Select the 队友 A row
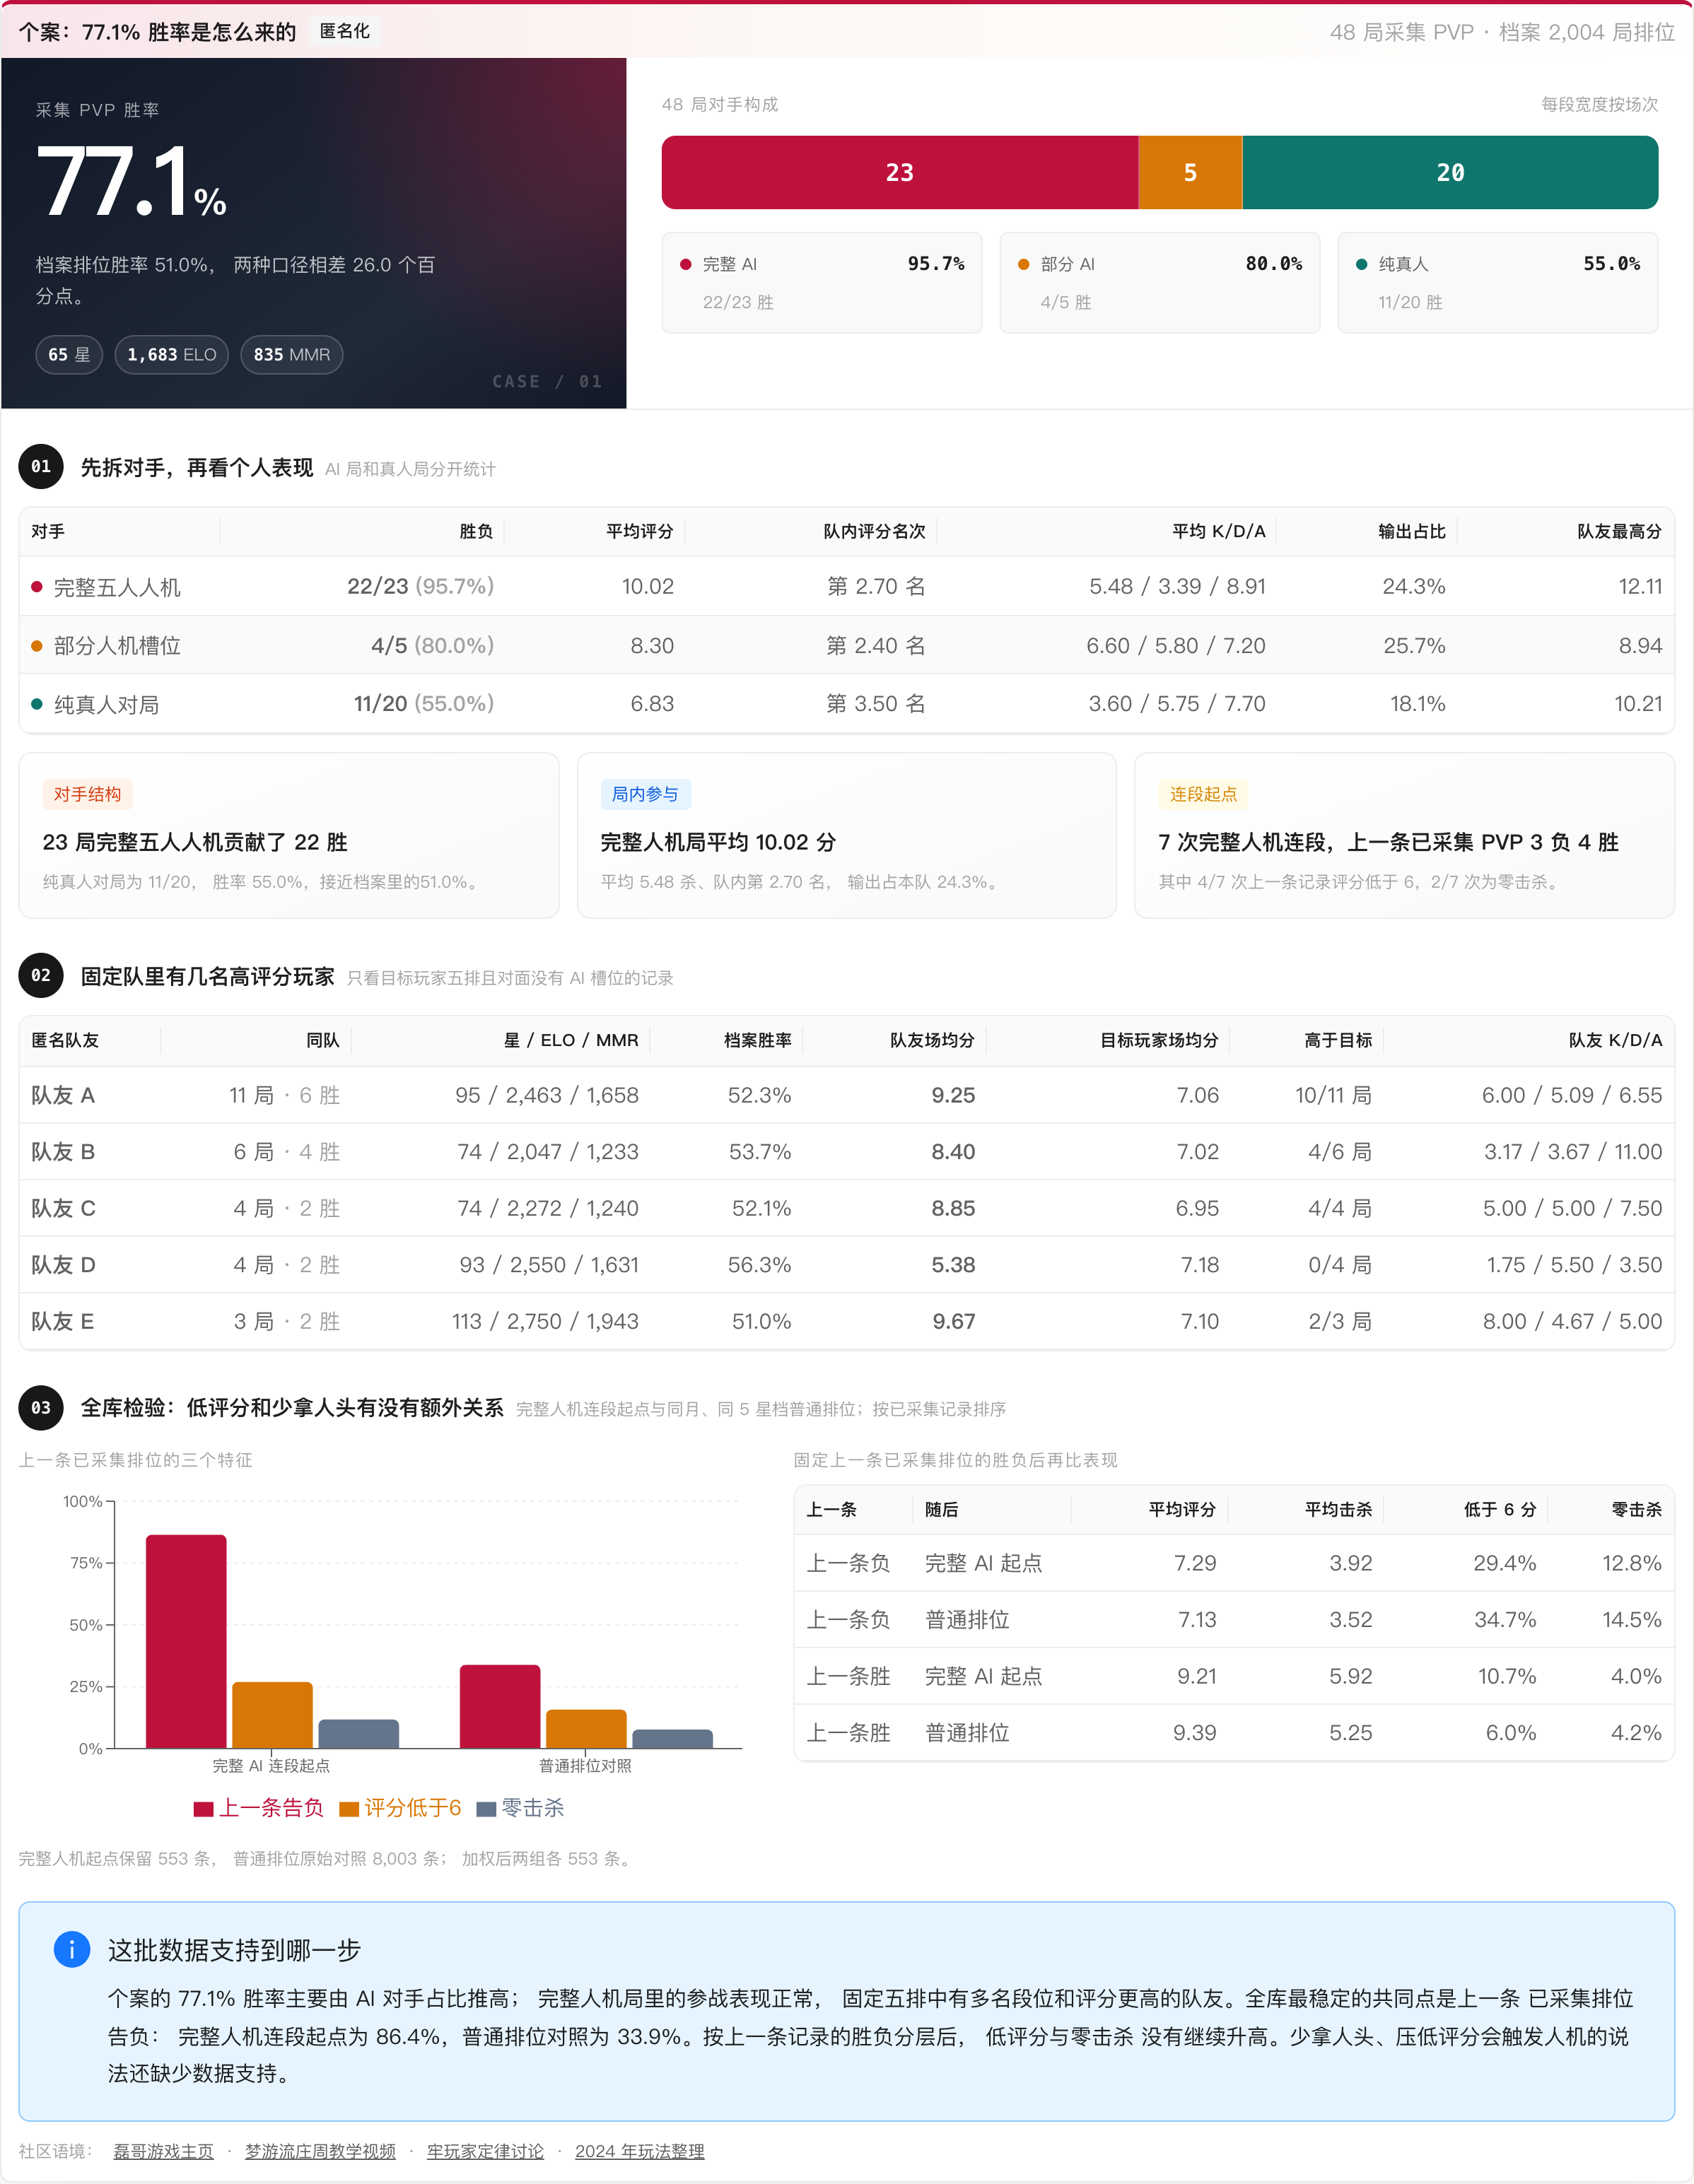 (846, 1095)
